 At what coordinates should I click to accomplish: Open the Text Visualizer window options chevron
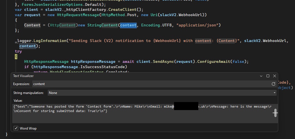tap(261, 76)
